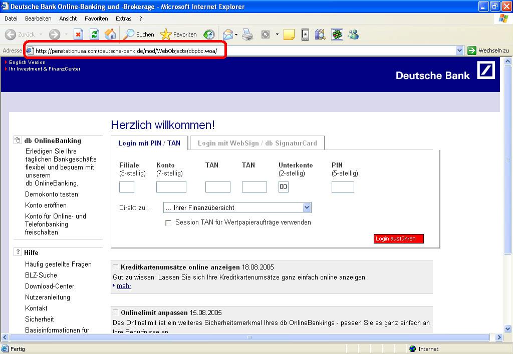Open the Forward button history dropdown arrow
This screenshot has width=513, height=354.
pyautogui.click(x=66, y=34)
